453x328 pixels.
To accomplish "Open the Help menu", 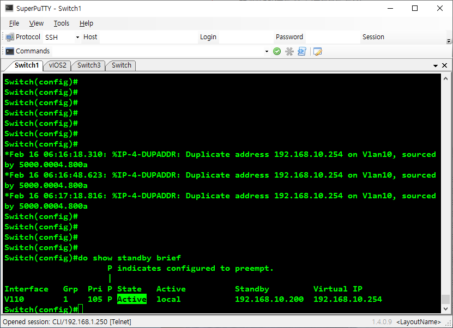I will [x=86, y=23].
